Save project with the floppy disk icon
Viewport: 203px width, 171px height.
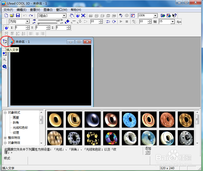[18, 16]
